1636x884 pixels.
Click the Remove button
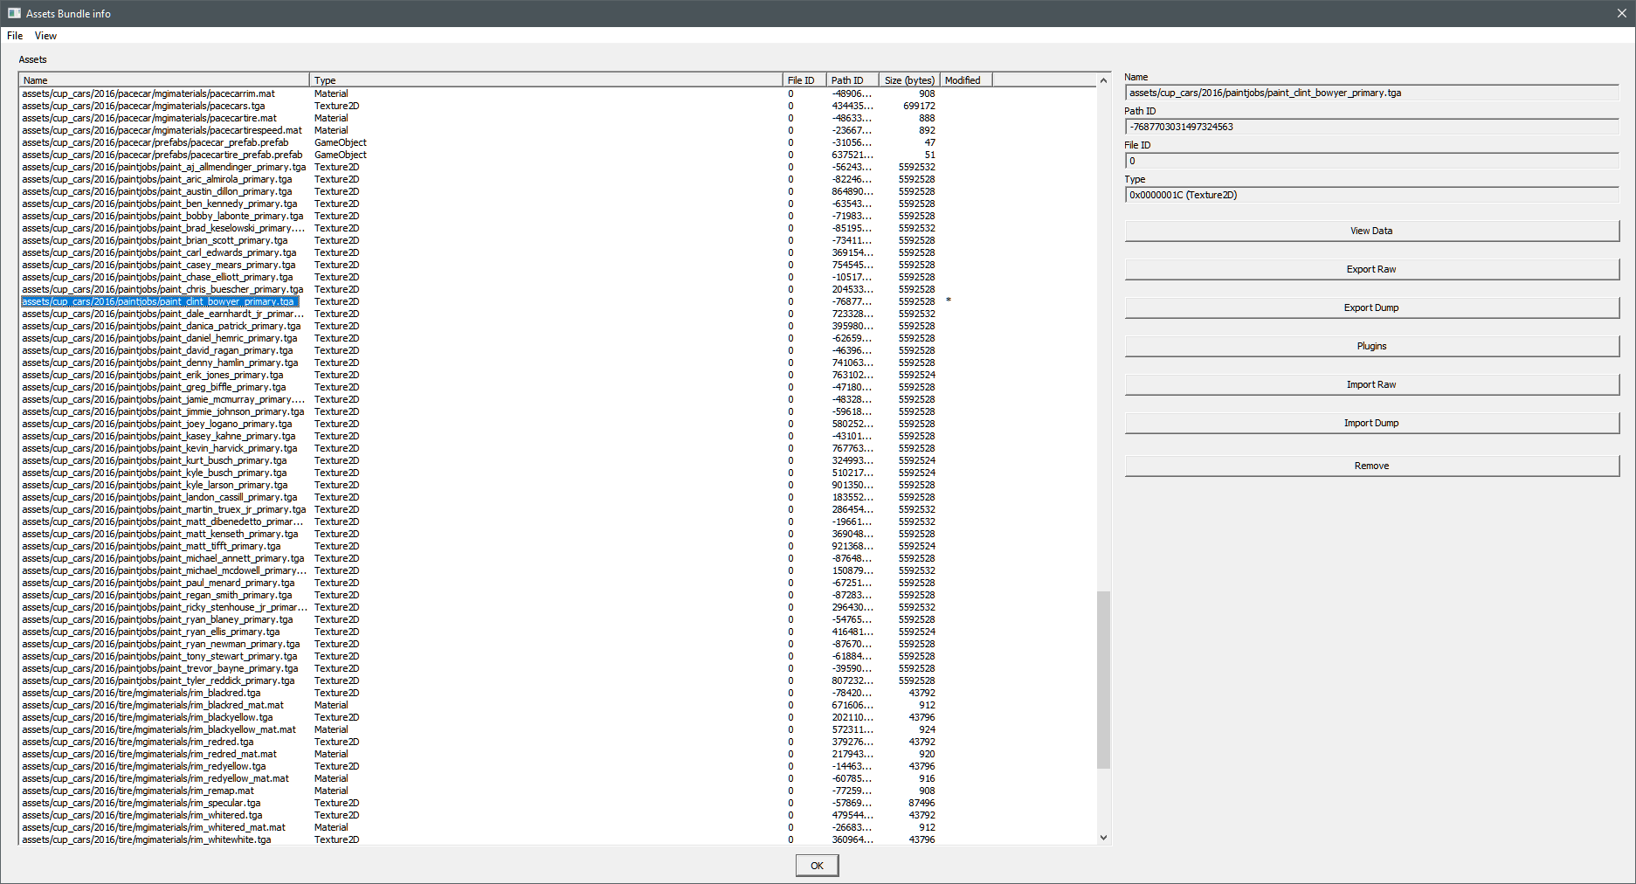pyautogui.click(x=1371, y=466)
